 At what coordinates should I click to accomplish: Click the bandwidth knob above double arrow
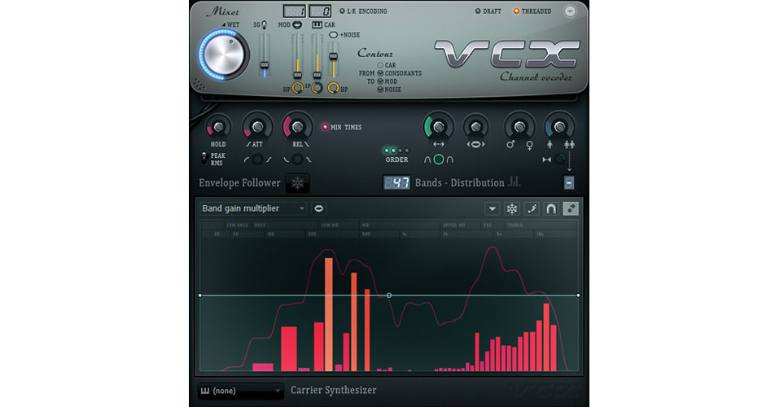(x=439, y=127)
